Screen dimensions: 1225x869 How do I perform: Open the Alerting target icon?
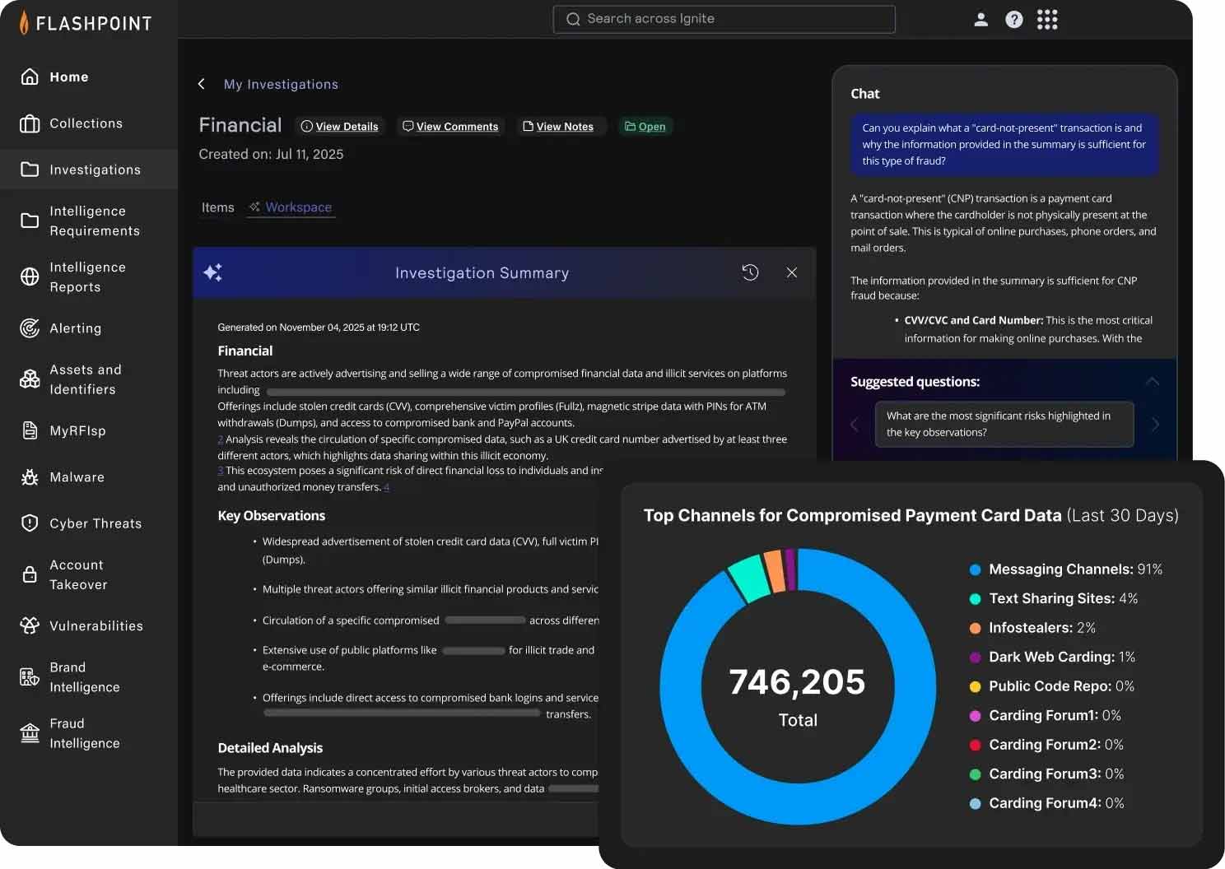30,328
